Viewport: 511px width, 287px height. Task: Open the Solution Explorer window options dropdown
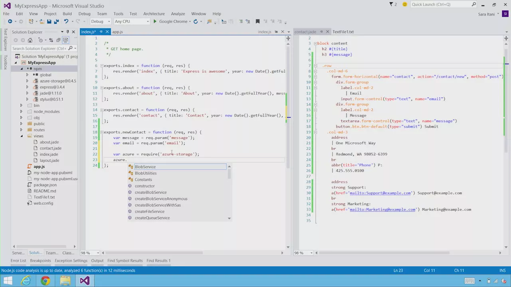pyautogui.click(x=62, y=32)
